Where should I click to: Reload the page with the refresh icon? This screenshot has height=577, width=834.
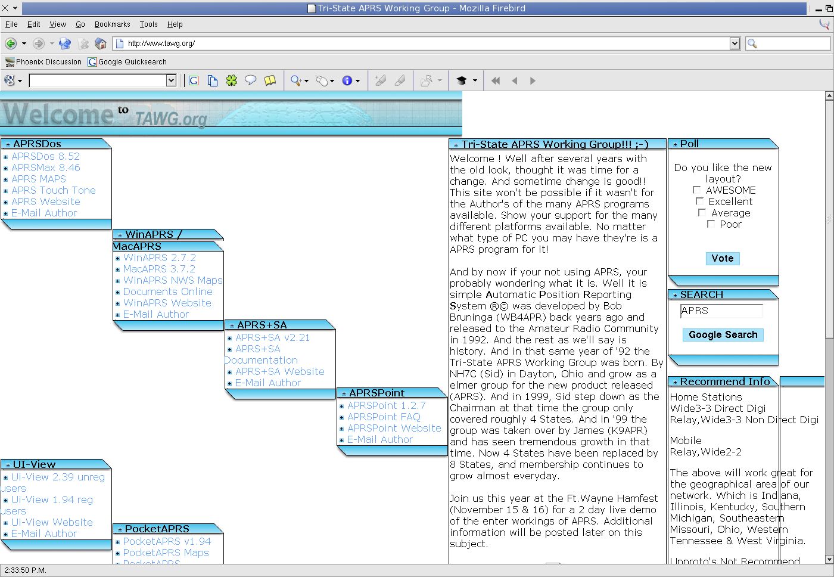65,44
